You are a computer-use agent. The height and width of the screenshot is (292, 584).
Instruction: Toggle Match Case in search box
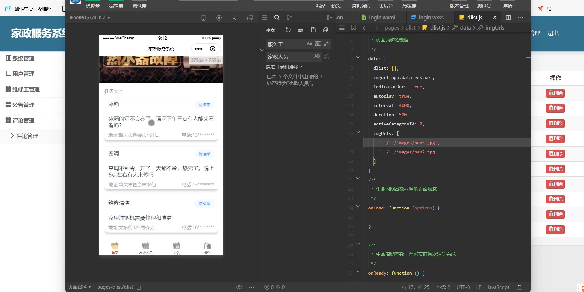point(309,43)
